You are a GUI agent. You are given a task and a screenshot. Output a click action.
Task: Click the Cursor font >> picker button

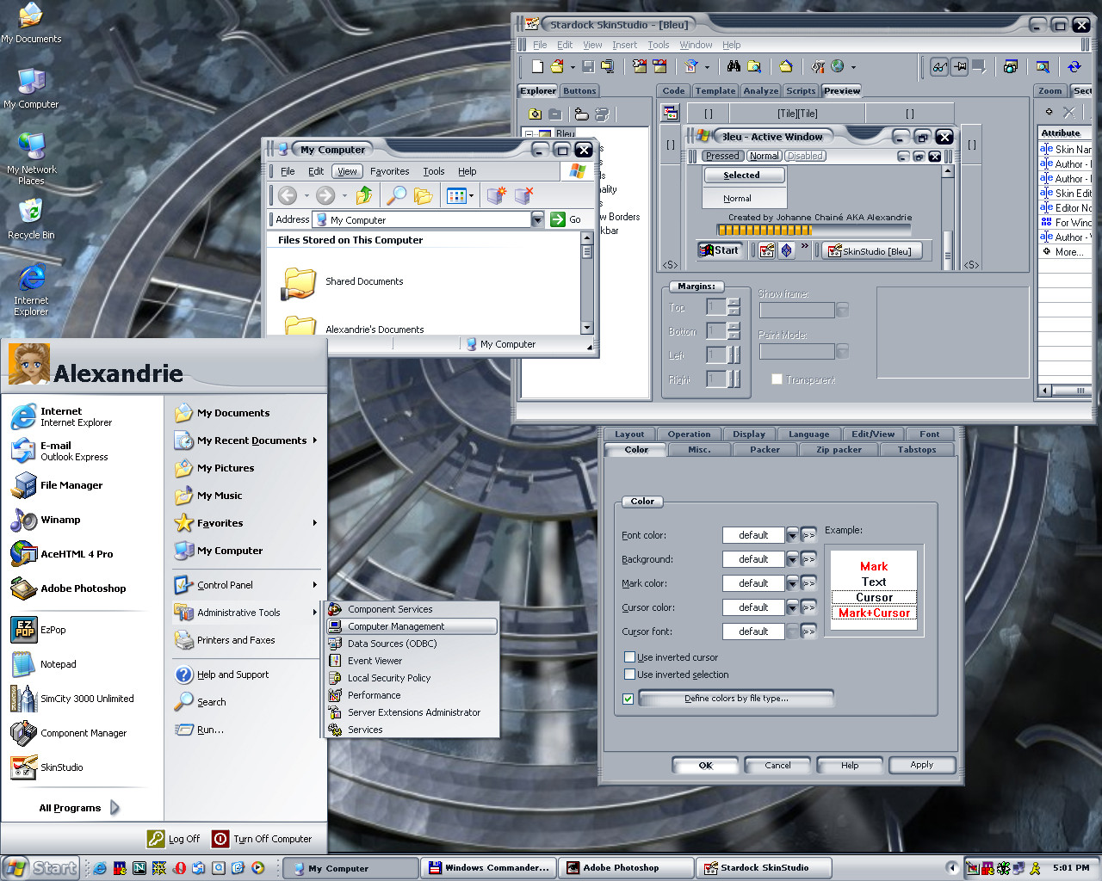(x=808, y=631)
